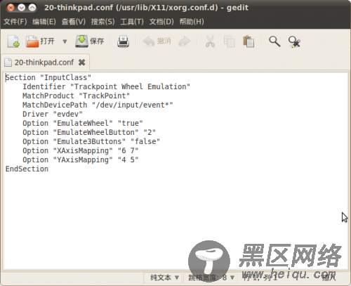The height and width of the screenshot is (286, 351).
Task: Click the MatchDevicePath line
Action: [x=98, y=105]
